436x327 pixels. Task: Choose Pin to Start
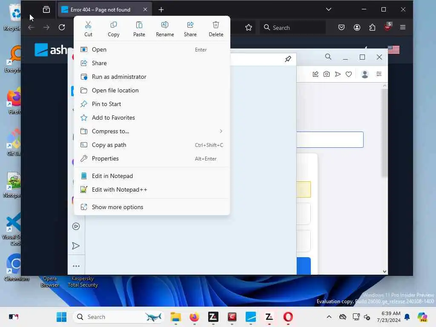pyautogui.click(x=152, y=104)
